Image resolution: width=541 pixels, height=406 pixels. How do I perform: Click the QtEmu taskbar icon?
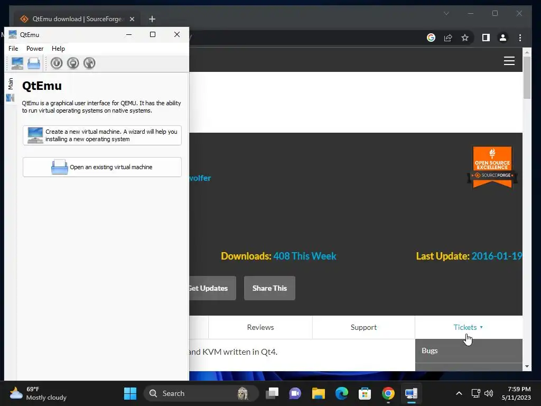tap(411, 393)
